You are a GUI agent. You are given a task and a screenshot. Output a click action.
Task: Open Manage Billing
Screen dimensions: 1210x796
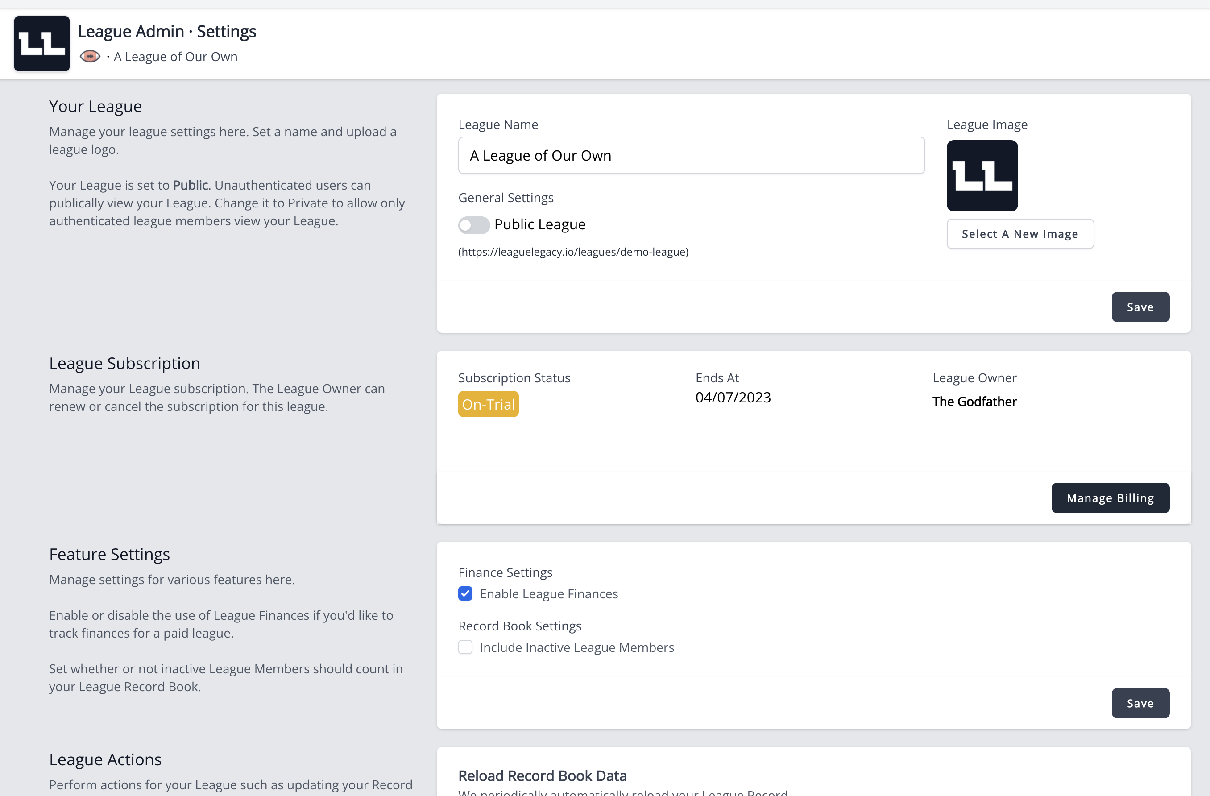[1110, 498]
